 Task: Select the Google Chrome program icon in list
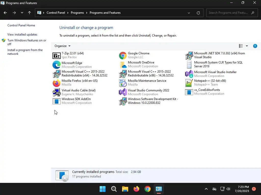point(123,56)
